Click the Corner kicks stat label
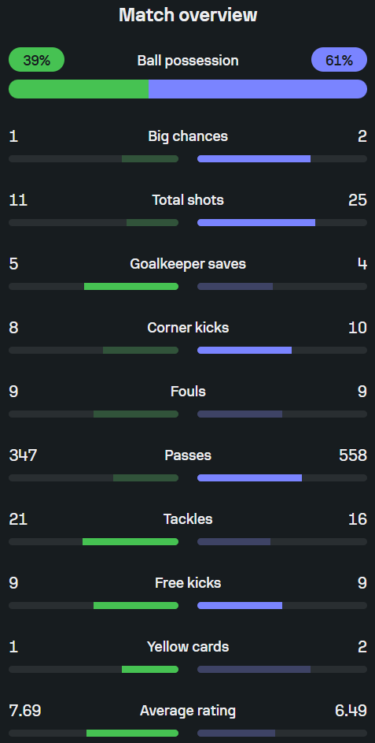This screenshot has width=375, height=743. tap(188, 328)
